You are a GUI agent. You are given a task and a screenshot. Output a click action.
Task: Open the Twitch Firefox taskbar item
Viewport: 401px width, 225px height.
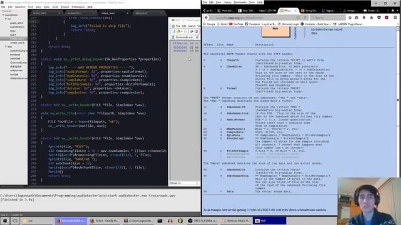click(104, 221)
